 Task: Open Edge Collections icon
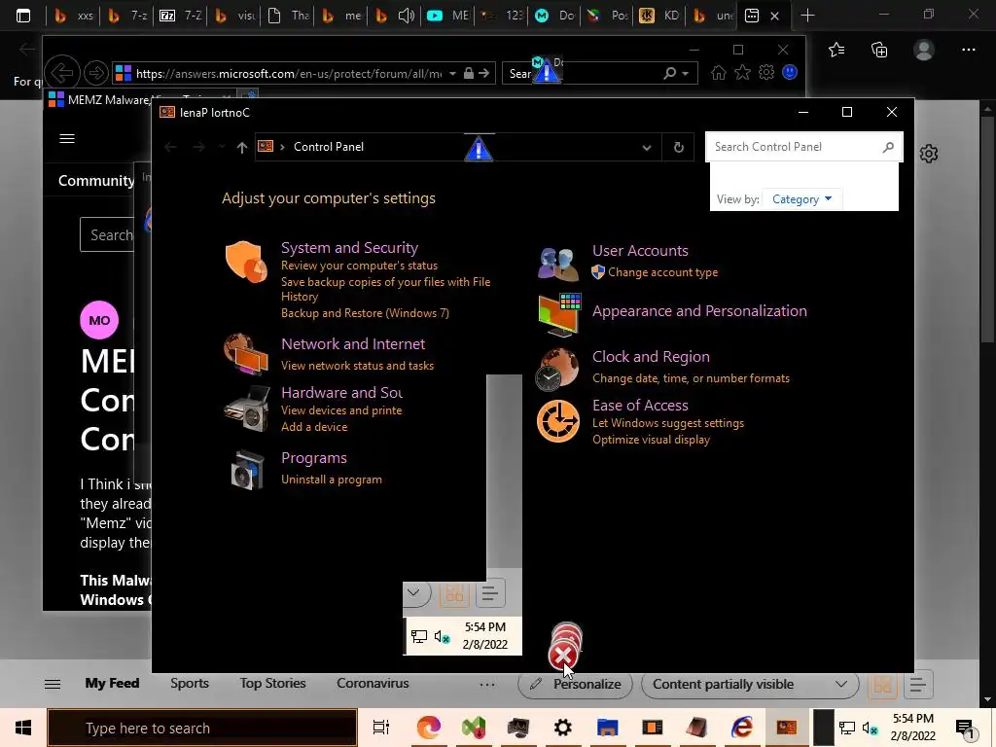point(879,50)
